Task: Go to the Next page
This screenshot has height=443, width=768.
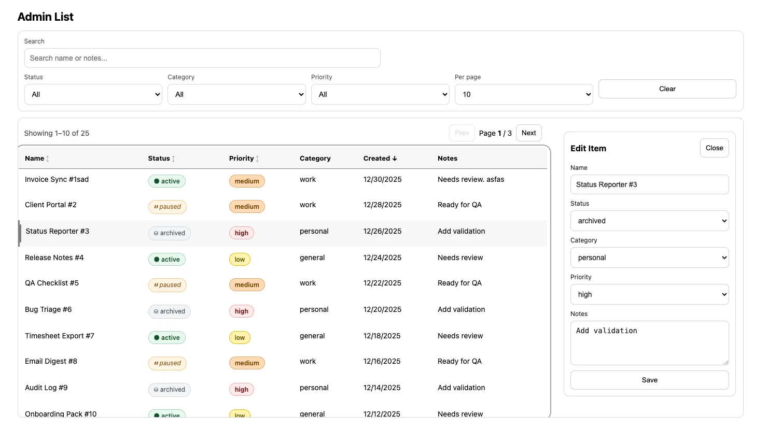Action: click(x=529, y=133)
